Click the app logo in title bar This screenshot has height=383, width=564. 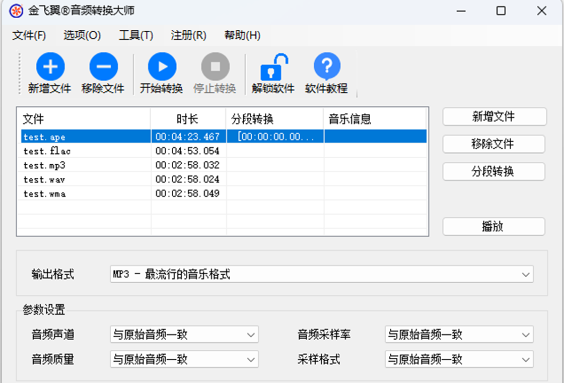click(16, 11)
